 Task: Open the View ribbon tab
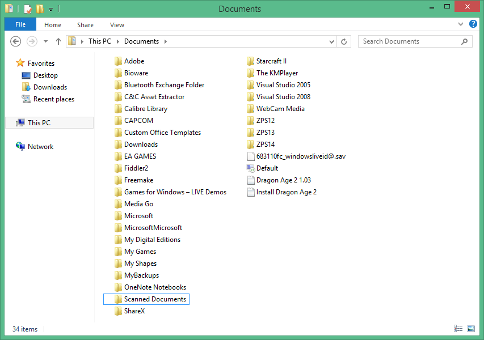tap(117, 24)
